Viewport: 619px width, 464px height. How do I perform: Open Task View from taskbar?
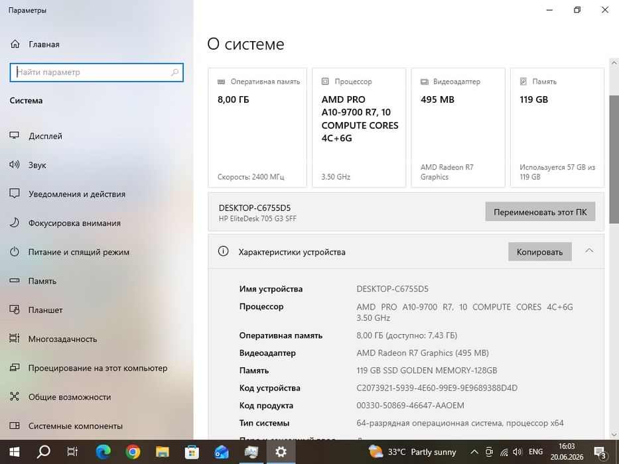(72, 452)
